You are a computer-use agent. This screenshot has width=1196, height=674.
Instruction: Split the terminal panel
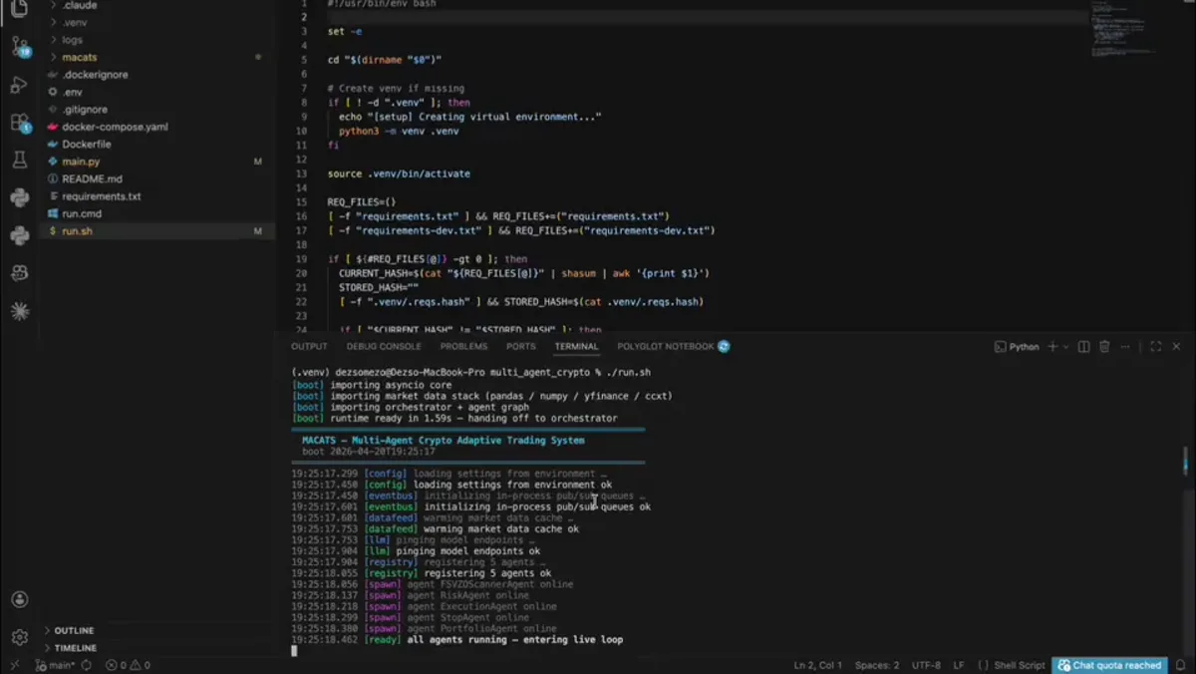coord(1084,347)
